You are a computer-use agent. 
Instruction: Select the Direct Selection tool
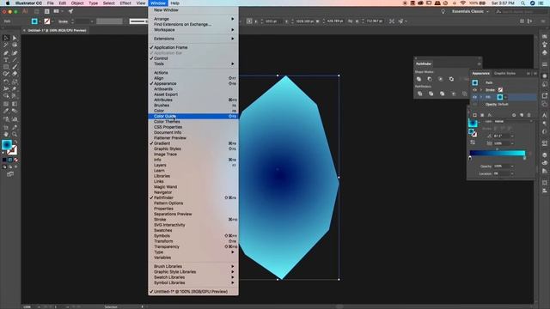(15, 38)
